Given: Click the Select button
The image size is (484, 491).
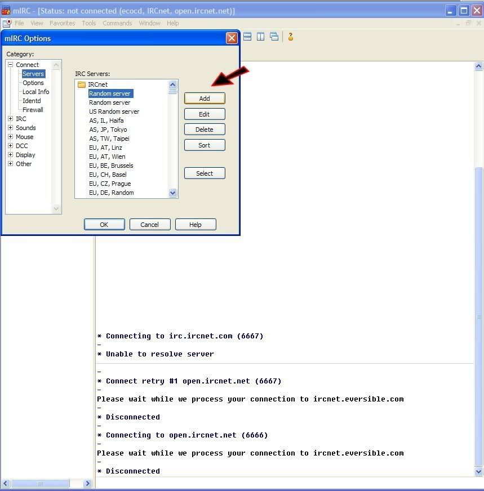Looking at the screenshot, I should 205,173.
